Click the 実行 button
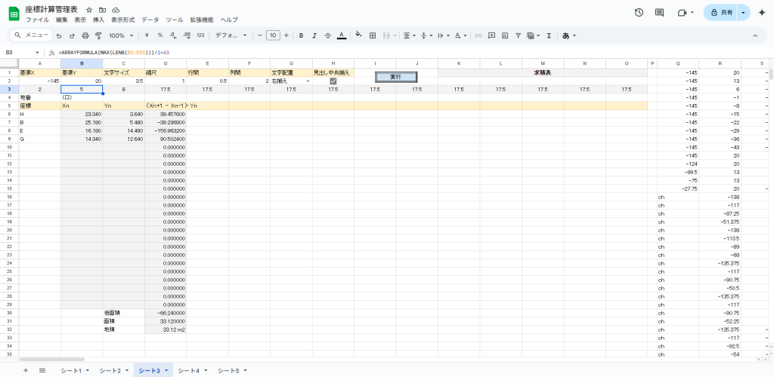Screen dimensions: 774x377 (x=396, y=77)
